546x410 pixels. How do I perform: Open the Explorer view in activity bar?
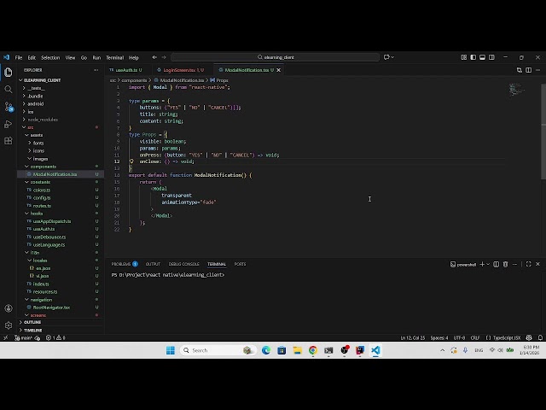tap(9, 72)
